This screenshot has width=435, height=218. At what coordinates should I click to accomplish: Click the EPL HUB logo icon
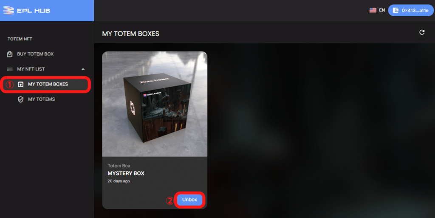8,10
